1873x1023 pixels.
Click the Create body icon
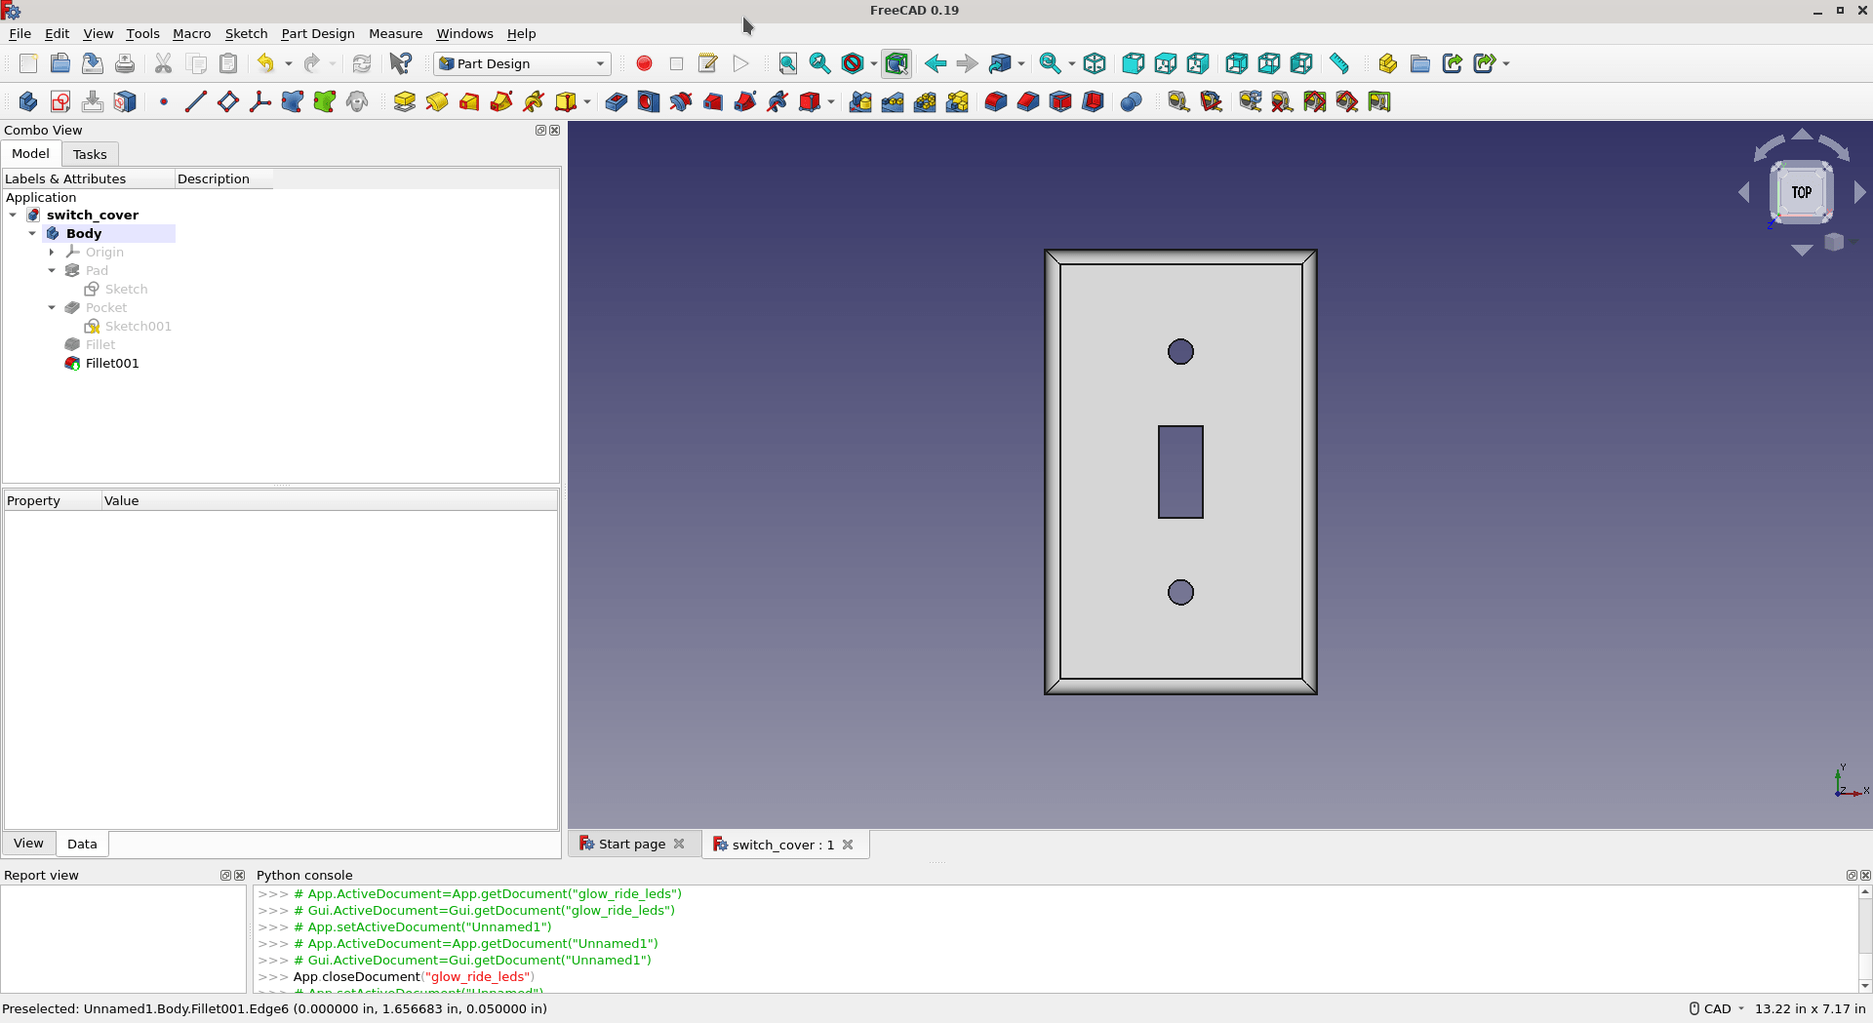click(x=28, y=101)
